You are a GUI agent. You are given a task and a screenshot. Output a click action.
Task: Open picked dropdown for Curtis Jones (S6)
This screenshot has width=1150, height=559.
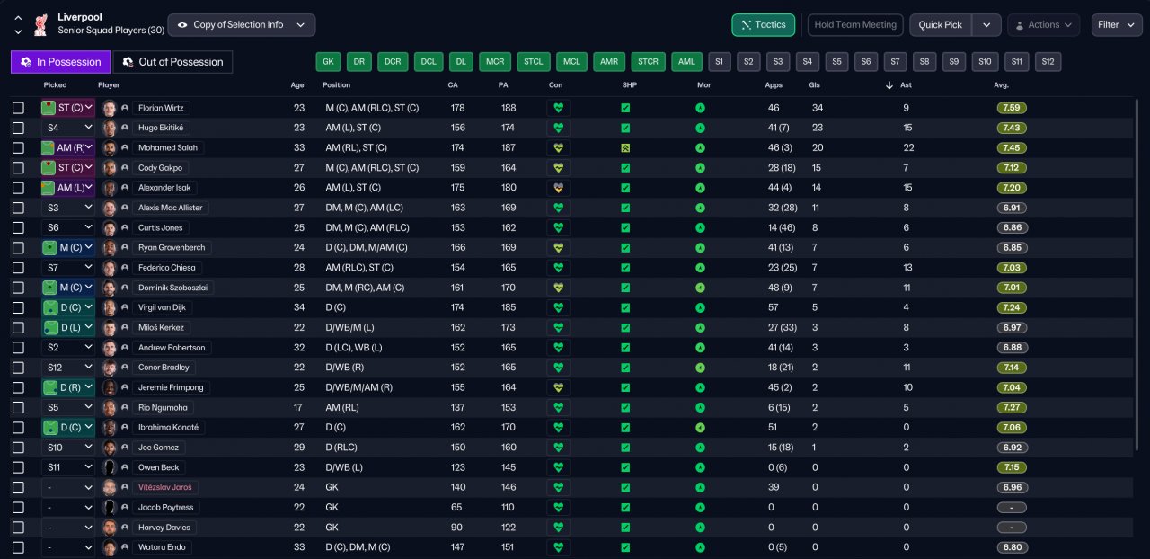(x=68, y=227)
